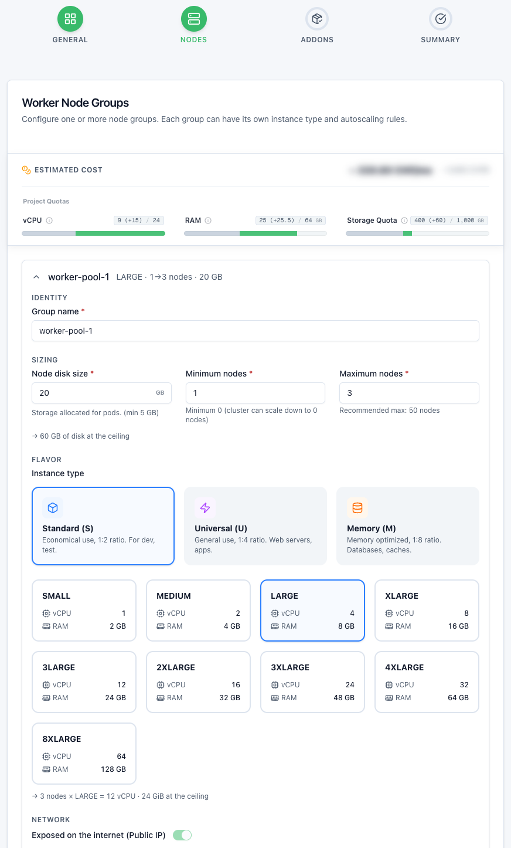Viewport: 511px width, 848px height.
Task: Click the vCPU chip icon in 3XLARGE card
Action: (x=275, y=685)
